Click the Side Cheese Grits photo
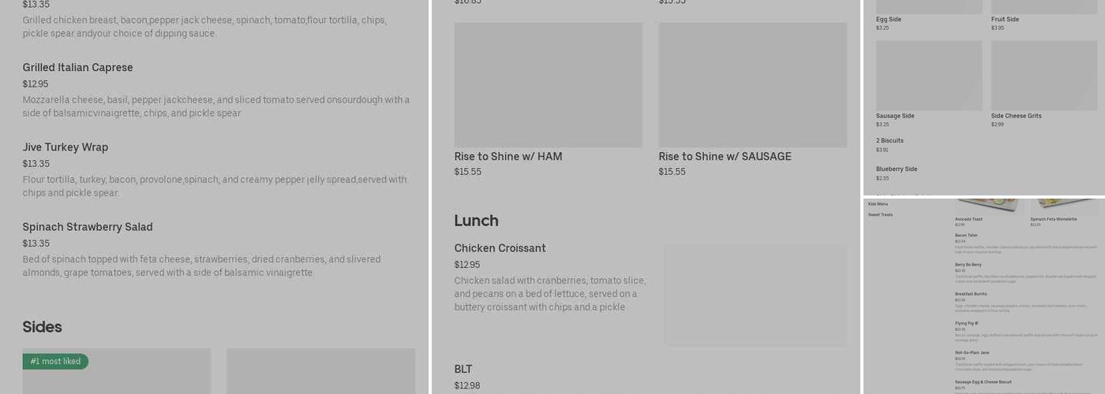Viewport: 1105px width, 394px height. click(x=1043, y=76)
